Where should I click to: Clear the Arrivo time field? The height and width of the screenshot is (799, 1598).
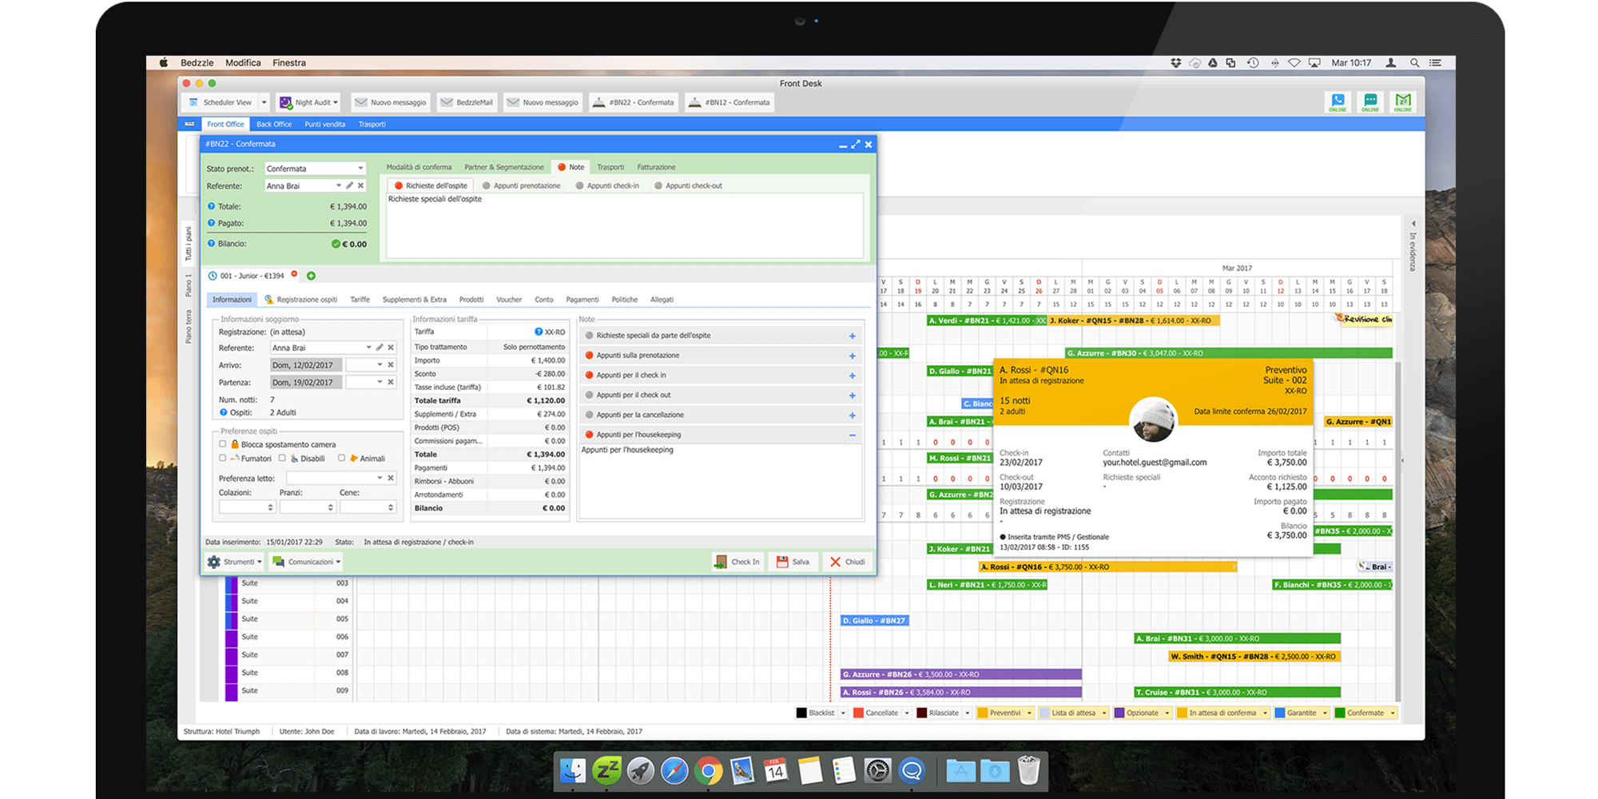[391, 364]
